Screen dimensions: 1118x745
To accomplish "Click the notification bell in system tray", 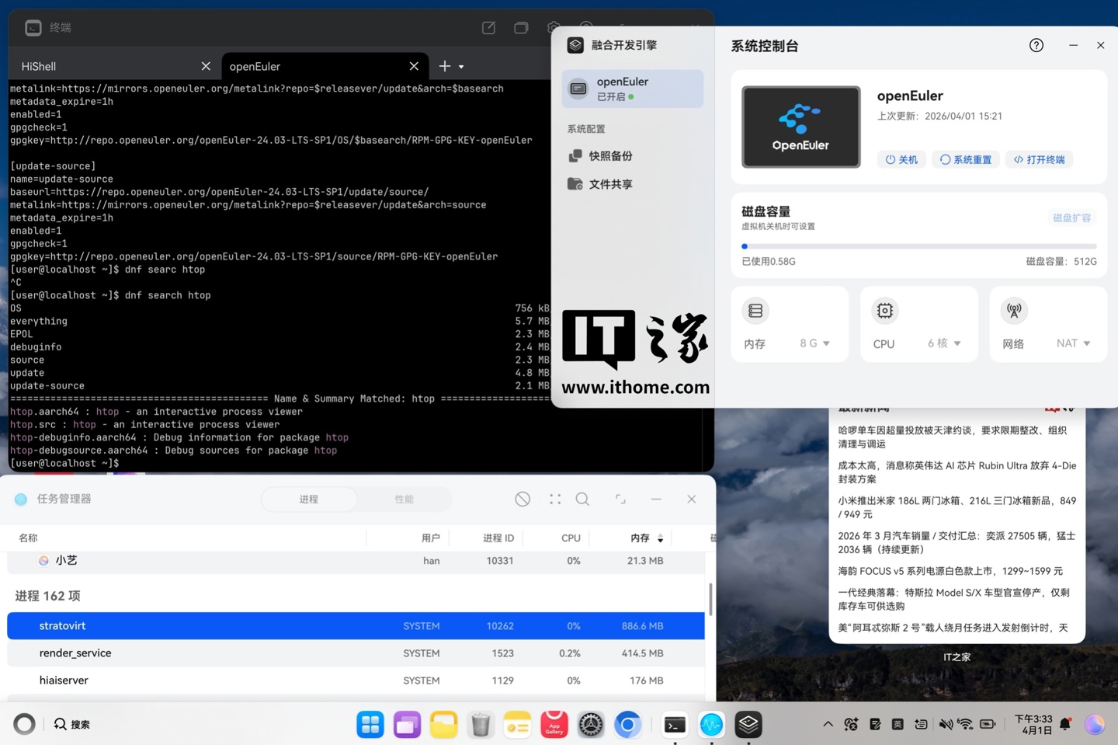I will 1065,724.
